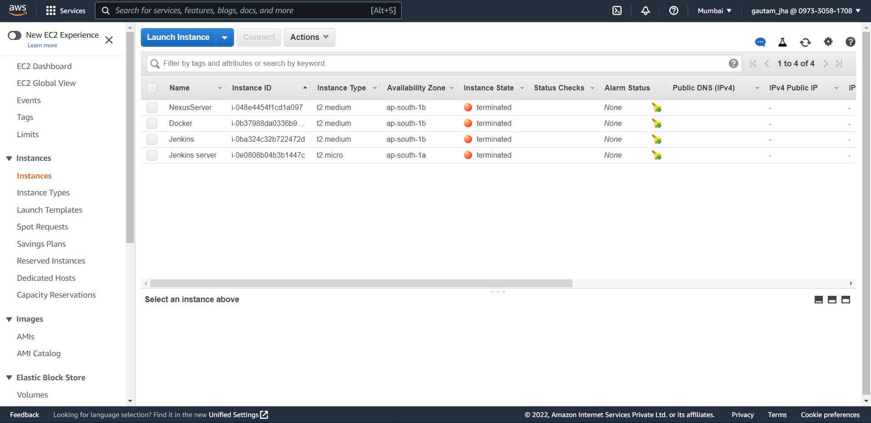
Task: Open Cookie preferences
Action: (x=830, y=415)
